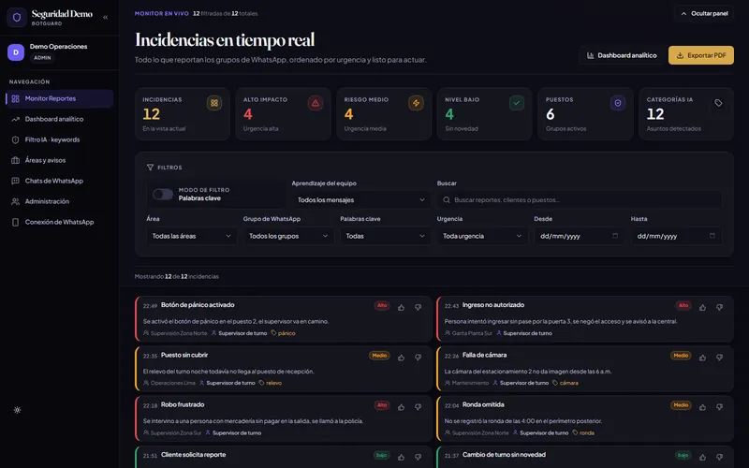
Task: Click the Desde date input field
Action: (580, 236)
